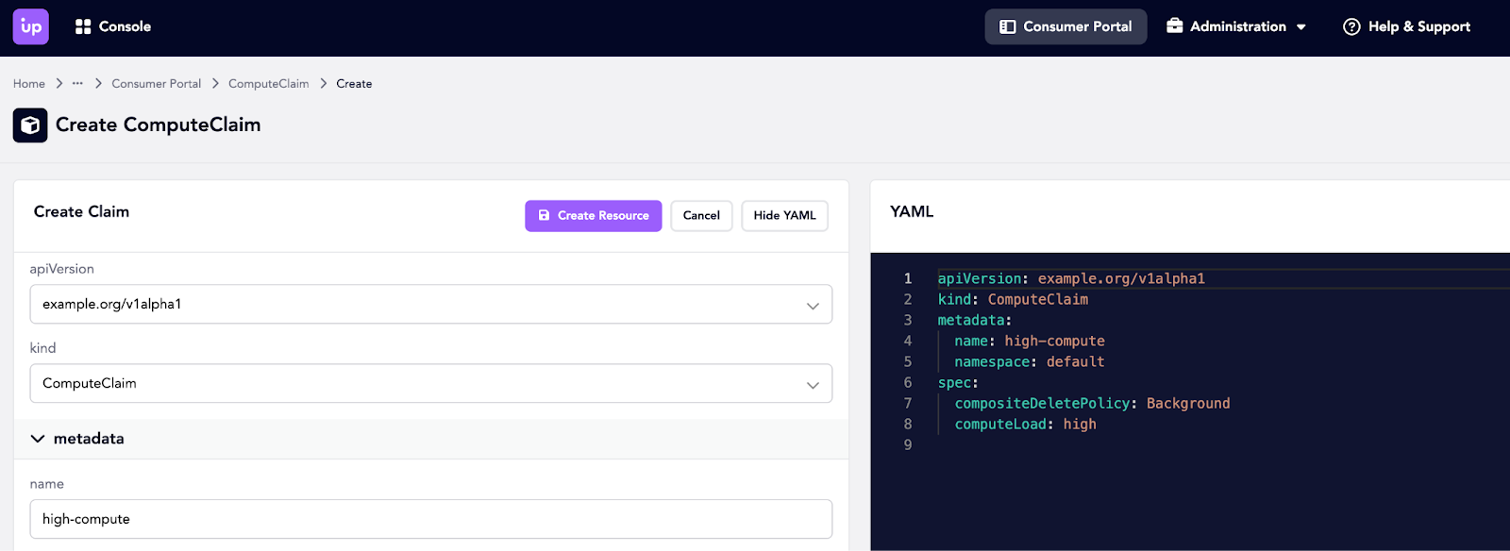Open the Console menu
This screenshot has height=551, width=1510.
pyautogui.click(x=113, y=26)
